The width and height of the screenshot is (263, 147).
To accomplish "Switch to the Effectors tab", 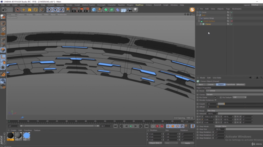I will coord(240,85).
